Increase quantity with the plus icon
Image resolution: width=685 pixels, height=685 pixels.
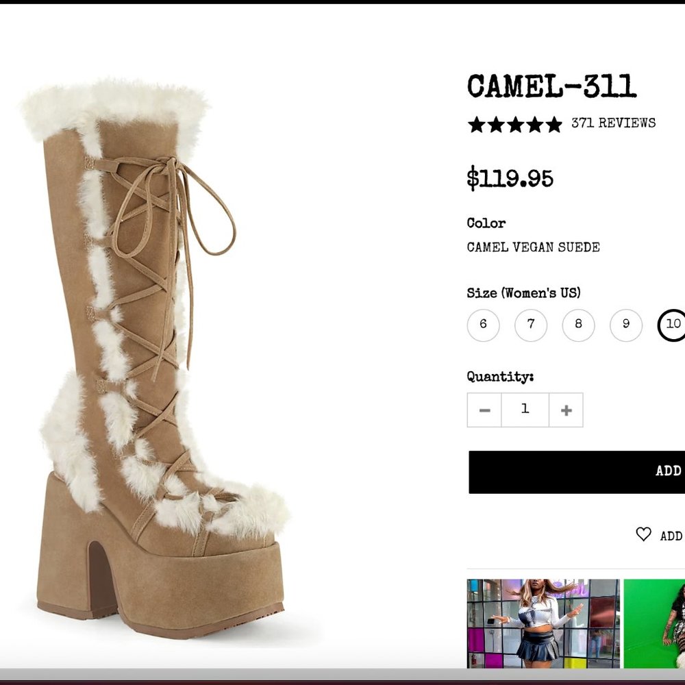(566, 409)
